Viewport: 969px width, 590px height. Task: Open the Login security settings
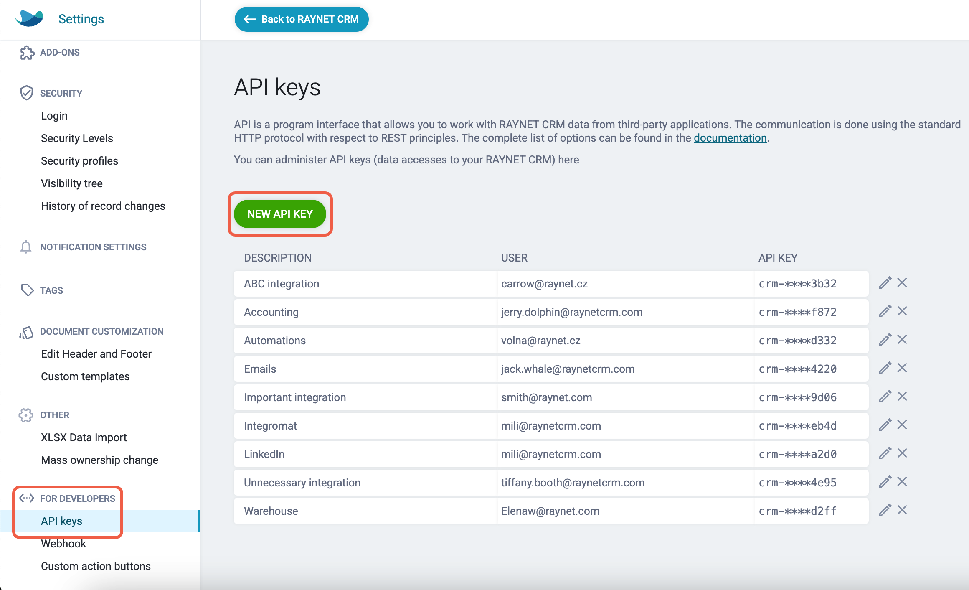pyautogui.click(x=54, y=116)
